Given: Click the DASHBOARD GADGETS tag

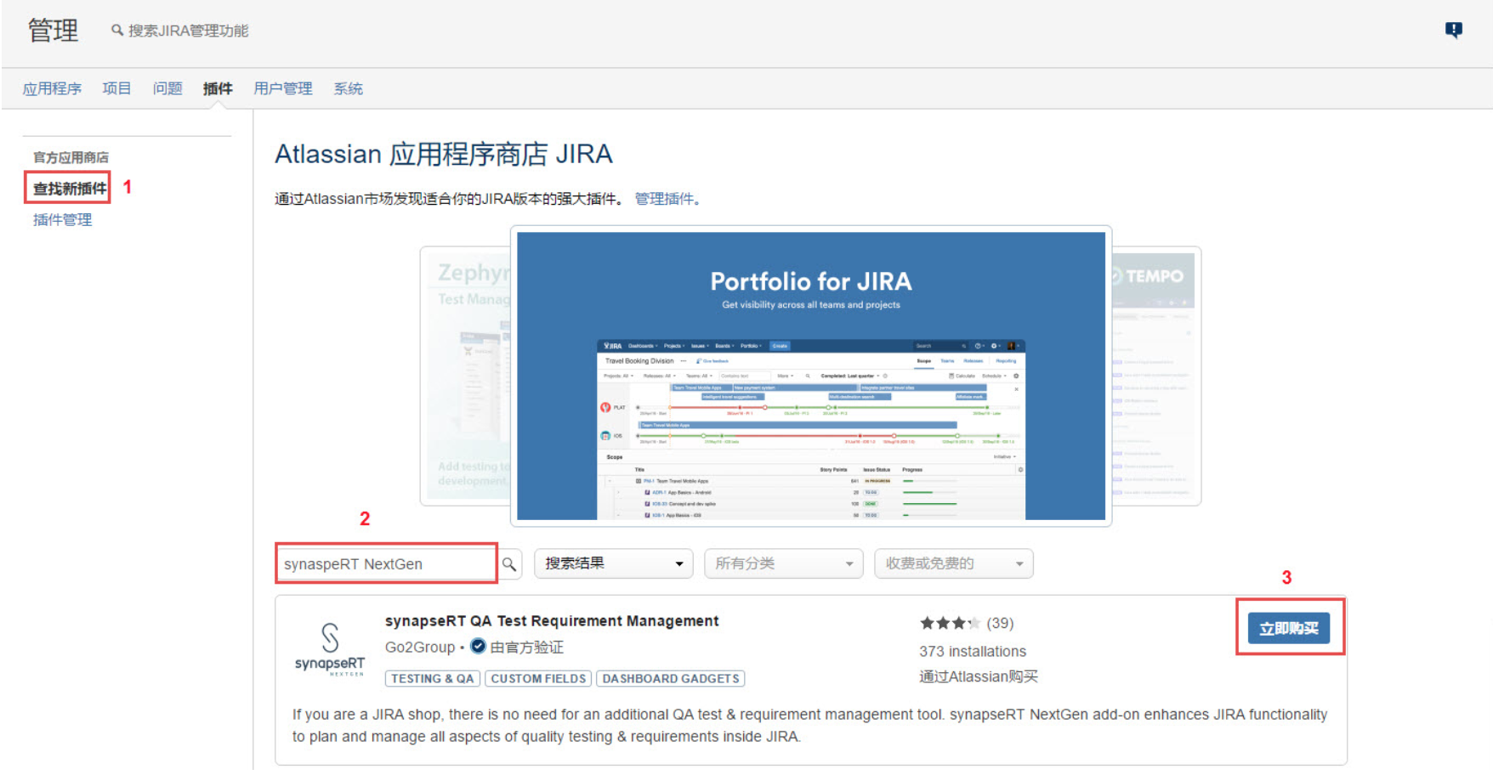Looking at the screenshot, I should pyautogui.click(x=671, y=678).
